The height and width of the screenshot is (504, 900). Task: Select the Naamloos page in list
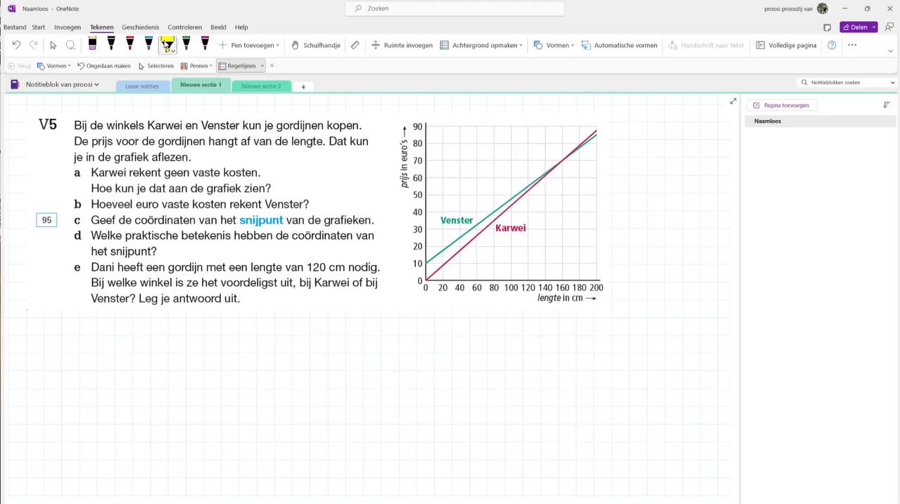pyautogui.click(x=820, y=121)
